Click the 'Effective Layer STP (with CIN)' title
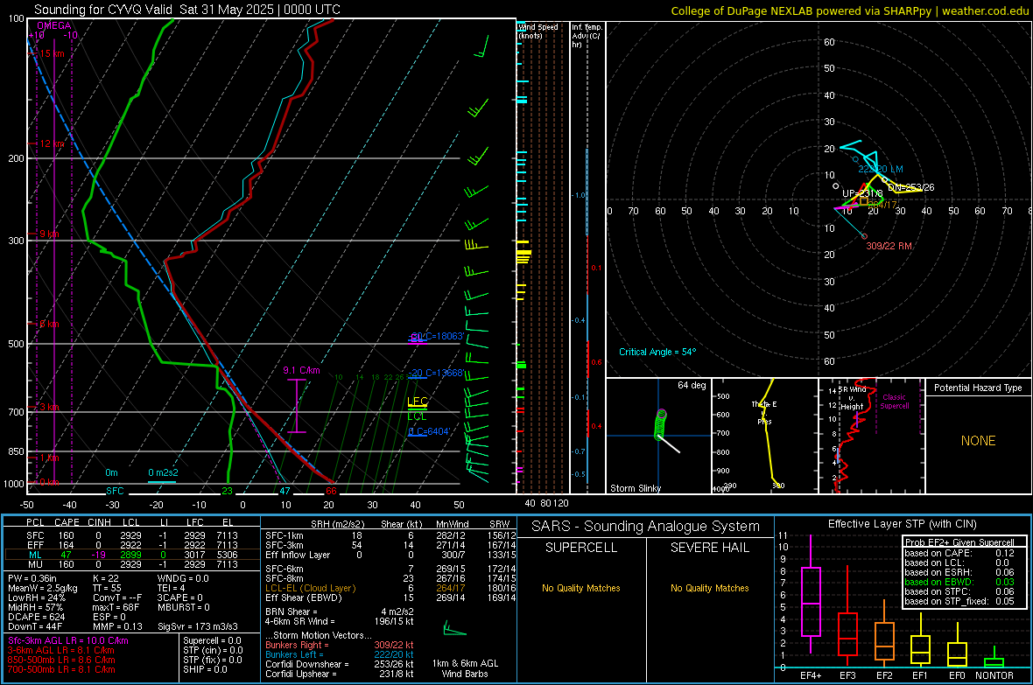Viewport: 1033px width, 685px height. pos(902,524)
